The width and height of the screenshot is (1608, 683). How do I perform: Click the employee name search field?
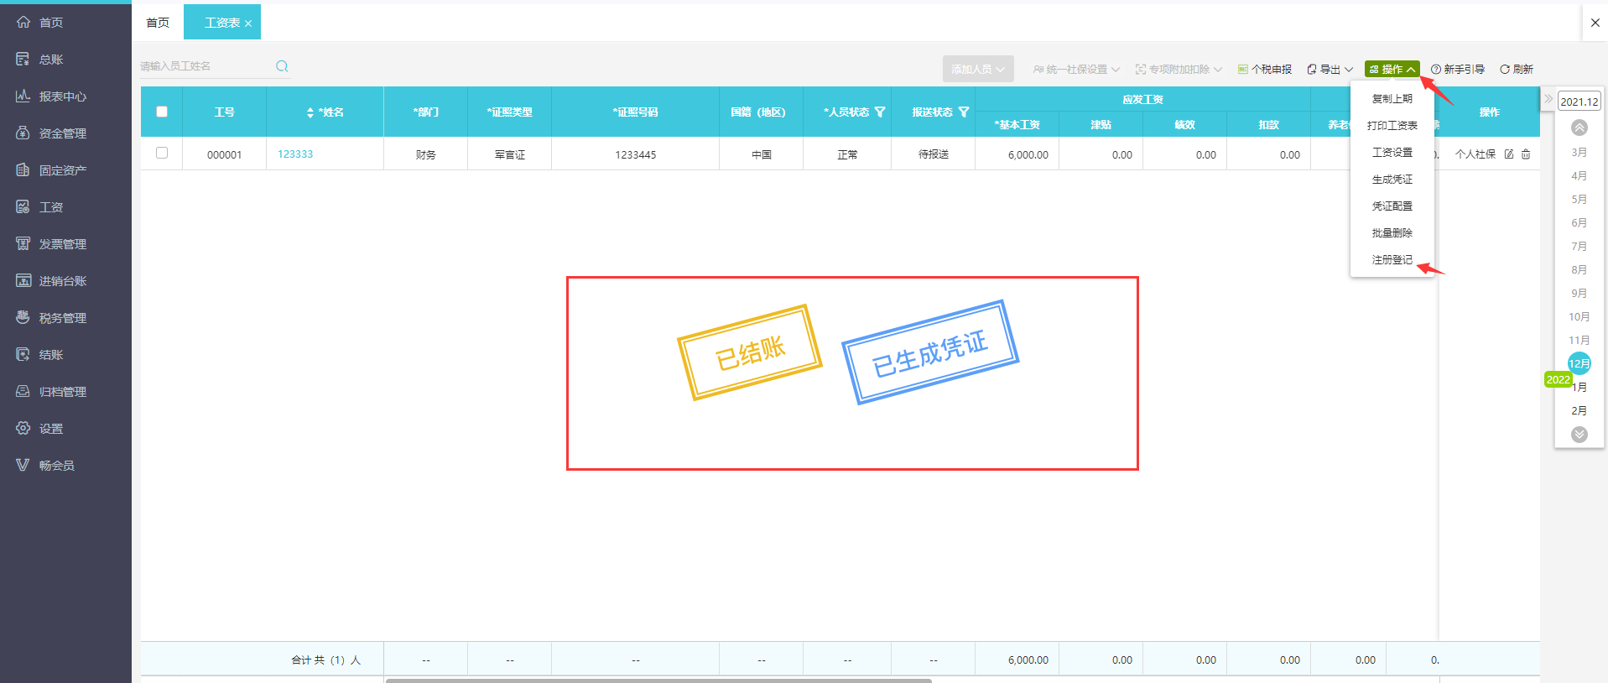206,66
